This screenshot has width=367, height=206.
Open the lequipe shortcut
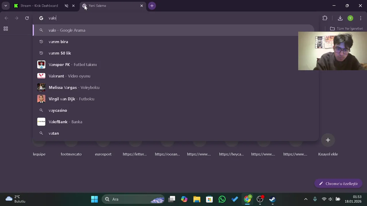coord(39,154)
